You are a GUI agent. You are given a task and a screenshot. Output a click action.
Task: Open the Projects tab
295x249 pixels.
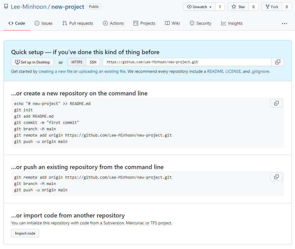click(x=144, y=23)
